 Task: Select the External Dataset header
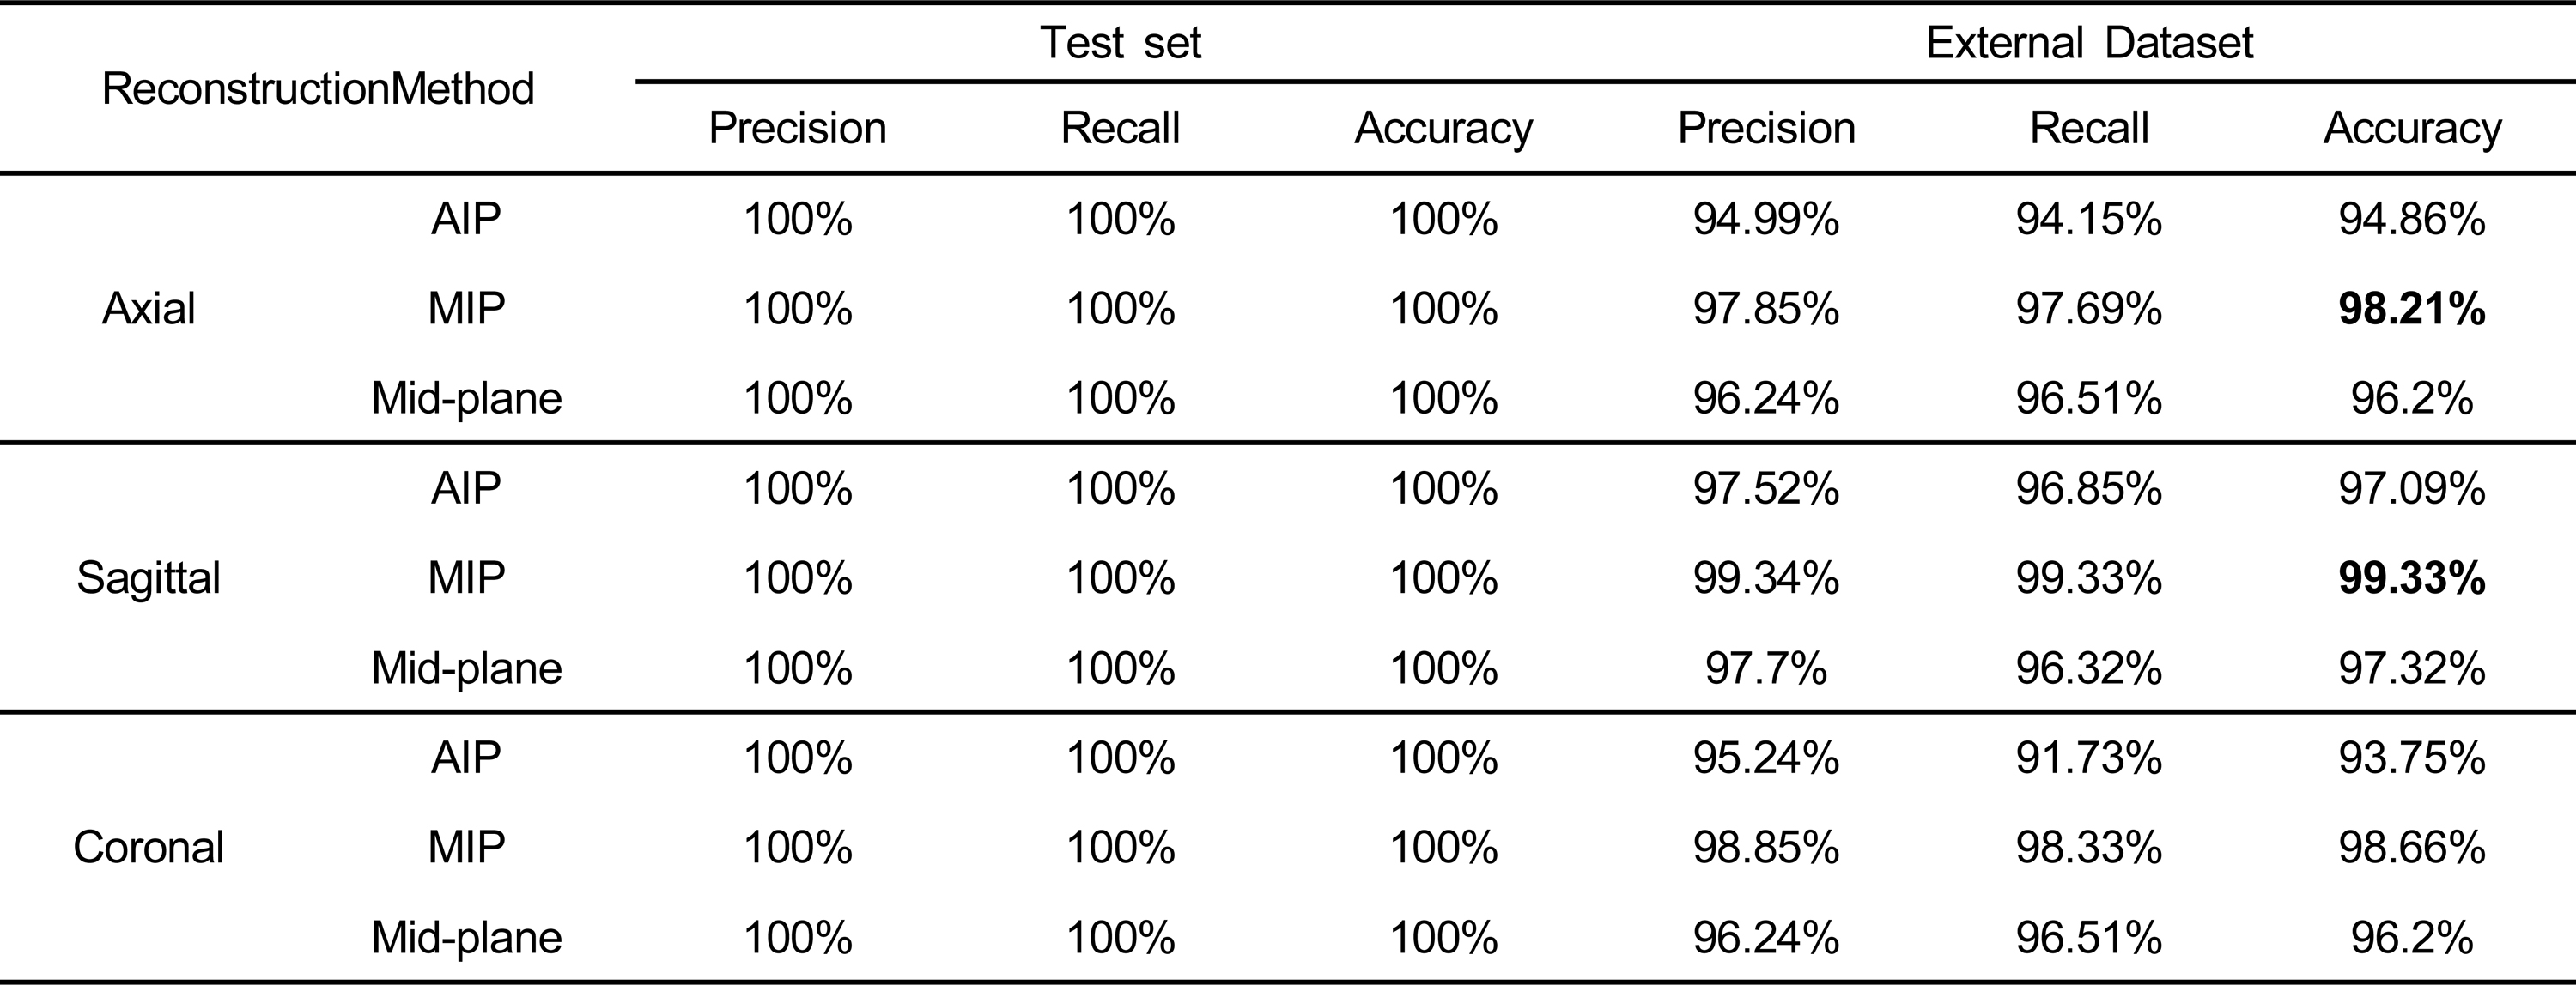[2089, 42]
